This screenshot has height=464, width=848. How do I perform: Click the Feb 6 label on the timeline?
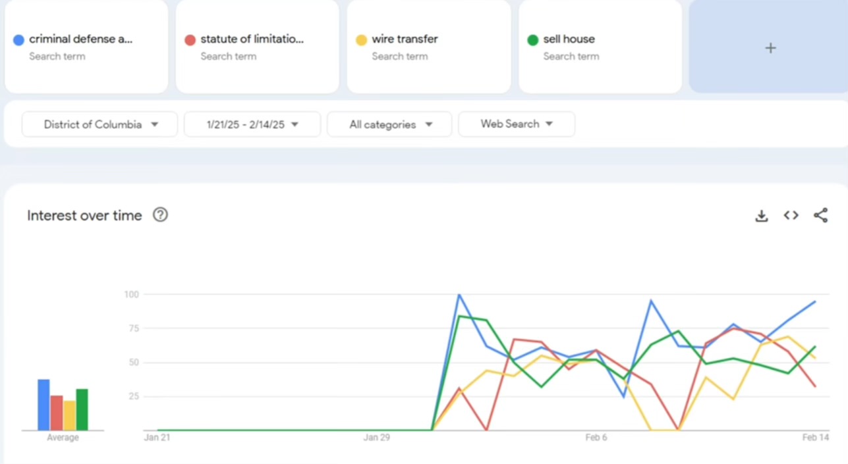pyautogui.click(x=596, y=438)
